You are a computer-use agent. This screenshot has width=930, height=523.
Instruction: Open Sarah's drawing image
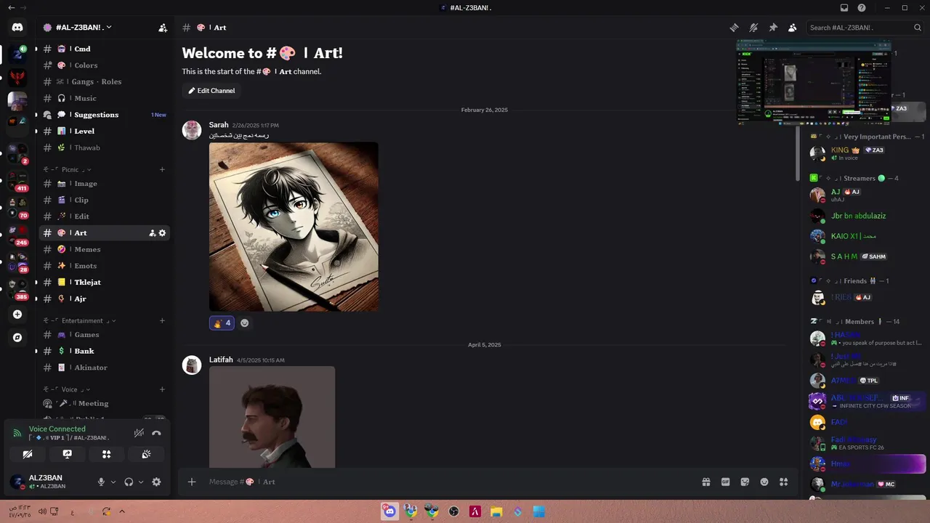coord(294,227)
